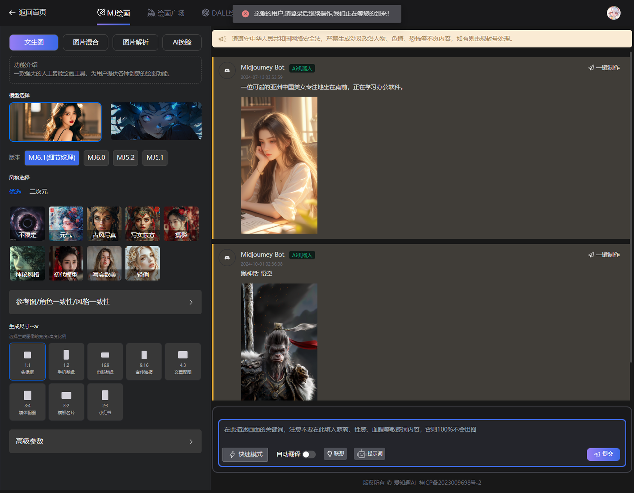Select version MJ6.1(细节纹理)
634x493 pixels.
[52, 158]
